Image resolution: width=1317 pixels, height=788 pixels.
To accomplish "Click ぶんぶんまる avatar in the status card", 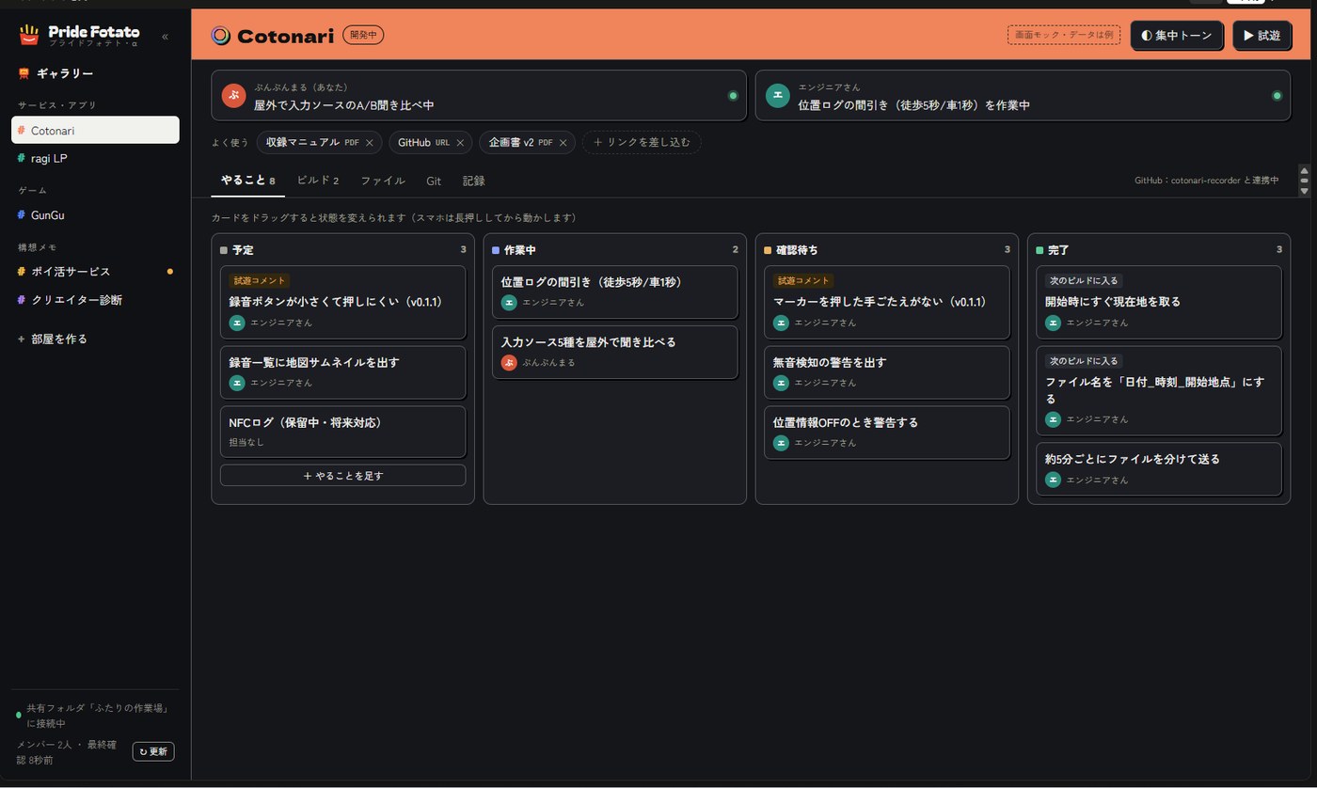I will (x=233, y=96).
